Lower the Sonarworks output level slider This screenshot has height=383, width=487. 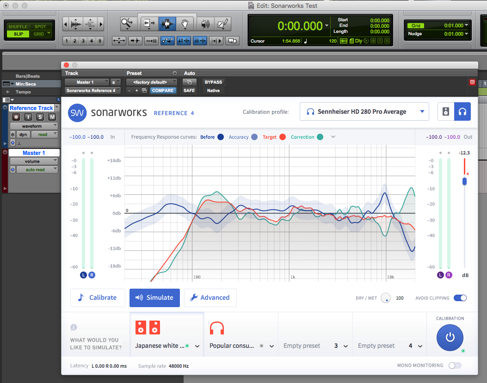464,181
